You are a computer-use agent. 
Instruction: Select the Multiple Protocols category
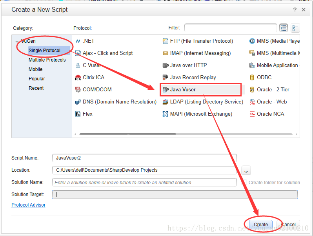(47, 60)
